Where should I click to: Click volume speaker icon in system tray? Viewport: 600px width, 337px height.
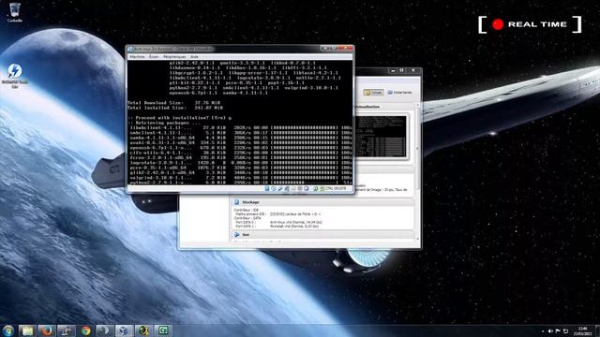coord(550,331)
